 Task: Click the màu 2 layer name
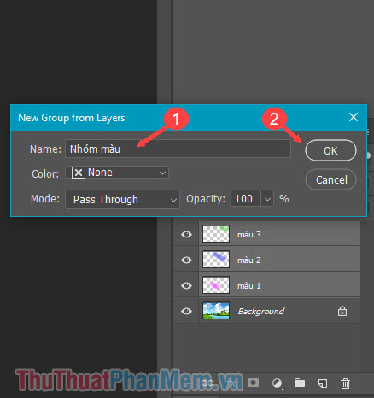click(249, 260)
